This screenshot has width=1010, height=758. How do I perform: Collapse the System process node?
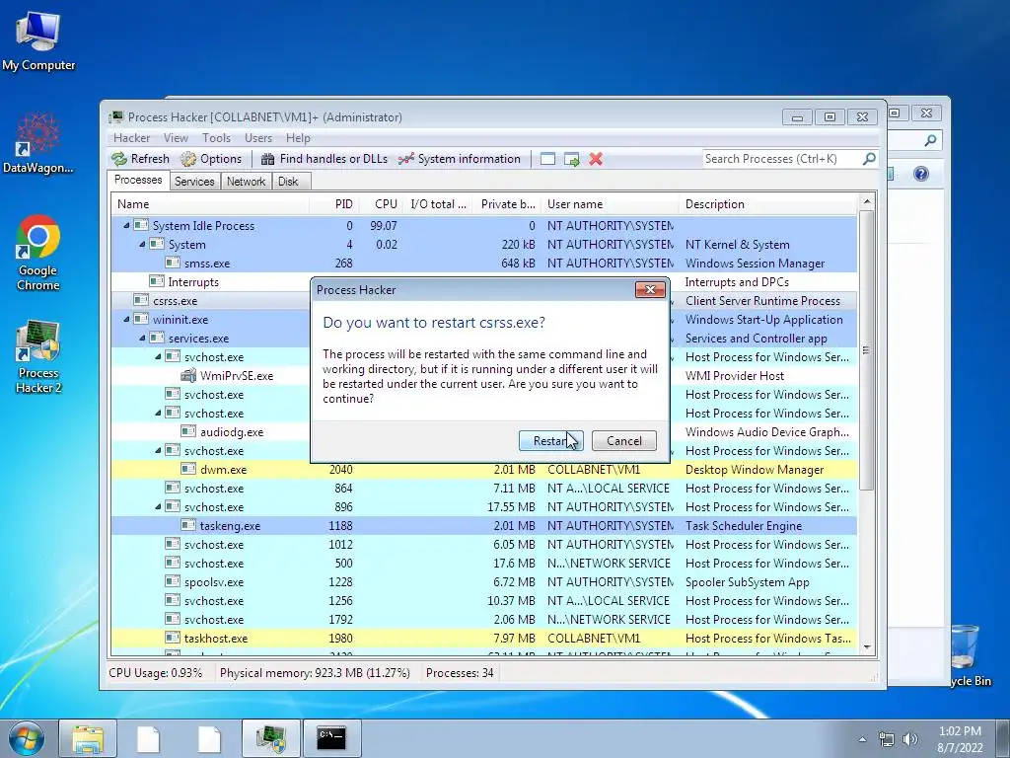[x=142, y=245]
